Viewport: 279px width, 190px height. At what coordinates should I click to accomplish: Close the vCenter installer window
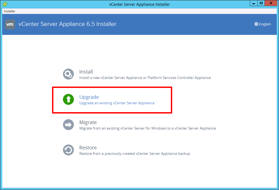coord(271,3)
